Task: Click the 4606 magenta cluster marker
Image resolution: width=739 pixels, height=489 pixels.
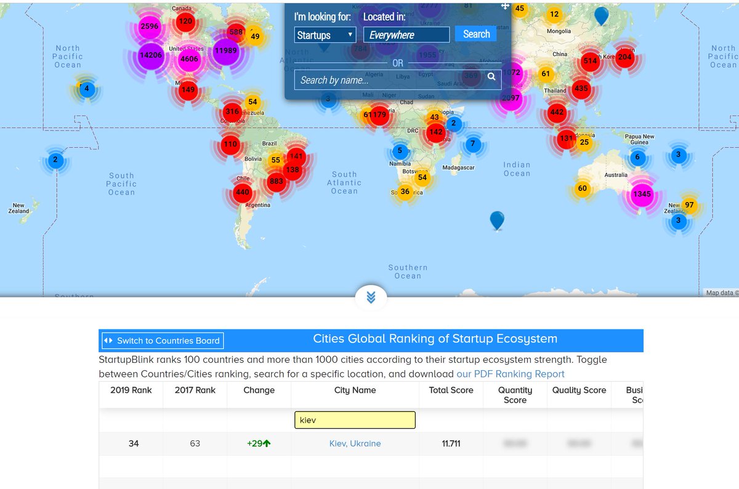Action: 189,59
